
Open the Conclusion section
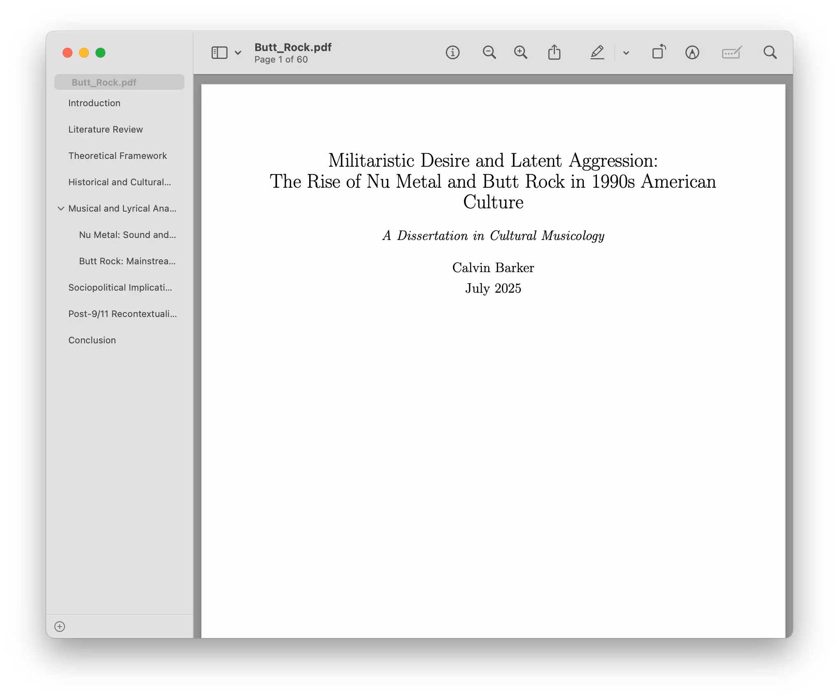[92, 340]
